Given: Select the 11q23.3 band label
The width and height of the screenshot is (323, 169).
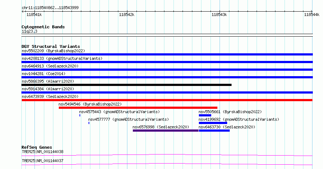Looking at the screenshot, I should [x=29, y=31].
